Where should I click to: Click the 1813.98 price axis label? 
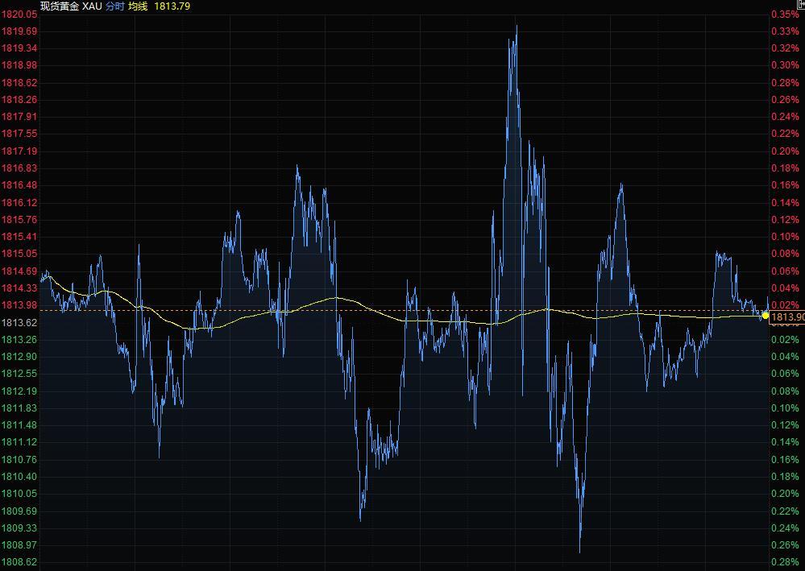(19, 305)
